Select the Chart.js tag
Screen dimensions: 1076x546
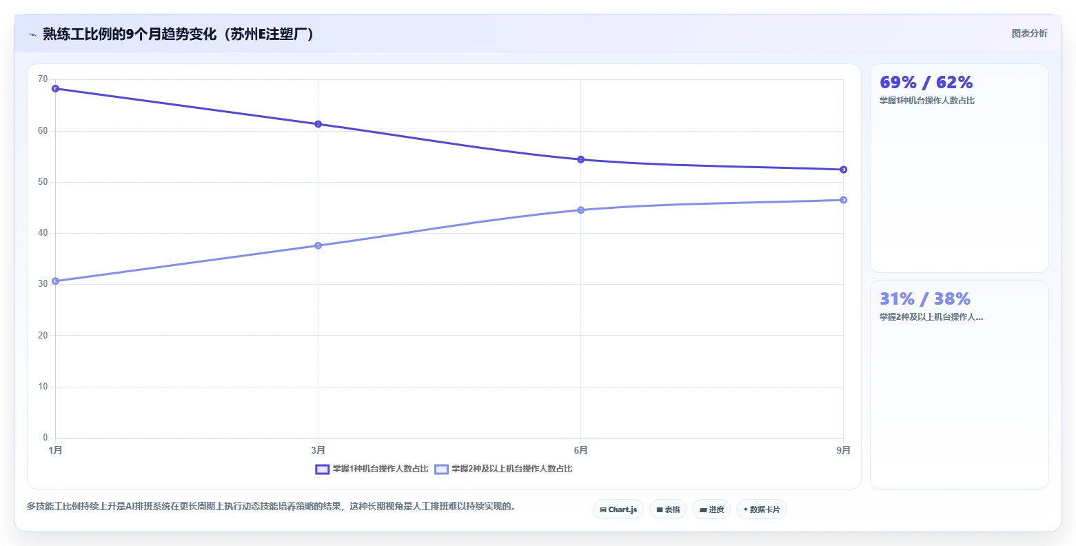click(x=618, y=509)
